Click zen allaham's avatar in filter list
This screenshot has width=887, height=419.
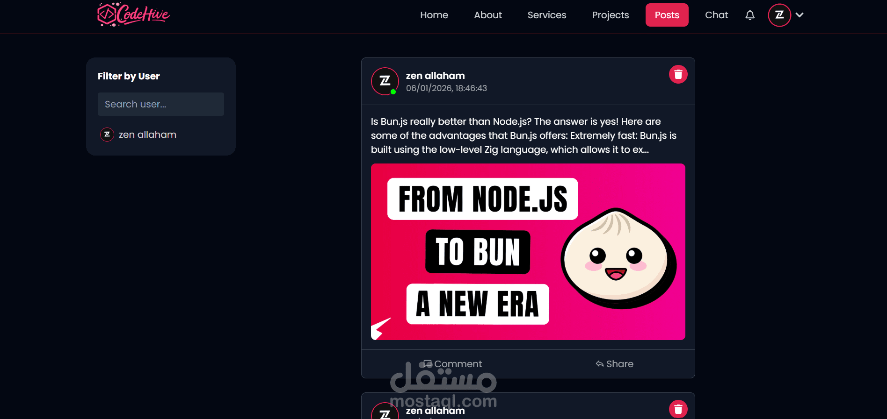[107, 135]
